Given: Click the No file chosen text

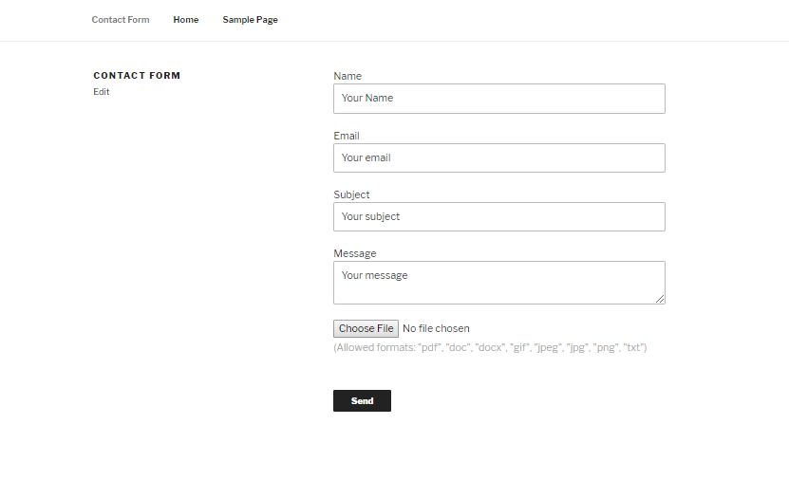Looking at the screenshot, I should click(x=436, y=328).
